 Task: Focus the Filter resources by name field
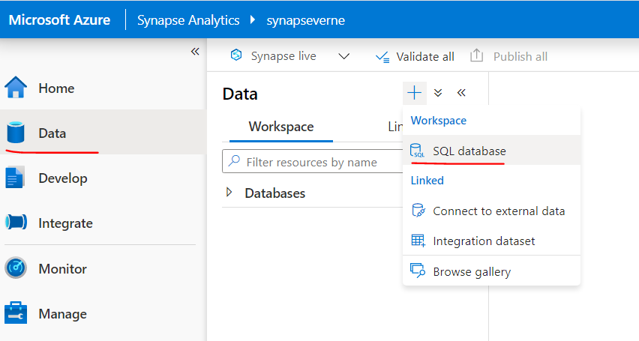(x=313, y=161)
